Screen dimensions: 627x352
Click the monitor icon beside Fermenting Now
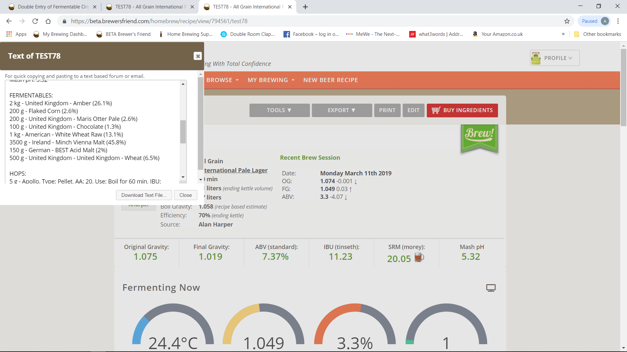(491, 288)
